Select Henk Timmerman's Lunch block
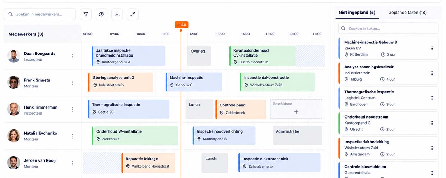Viewport: 446px width, 178px height. [x=199, y=109]
